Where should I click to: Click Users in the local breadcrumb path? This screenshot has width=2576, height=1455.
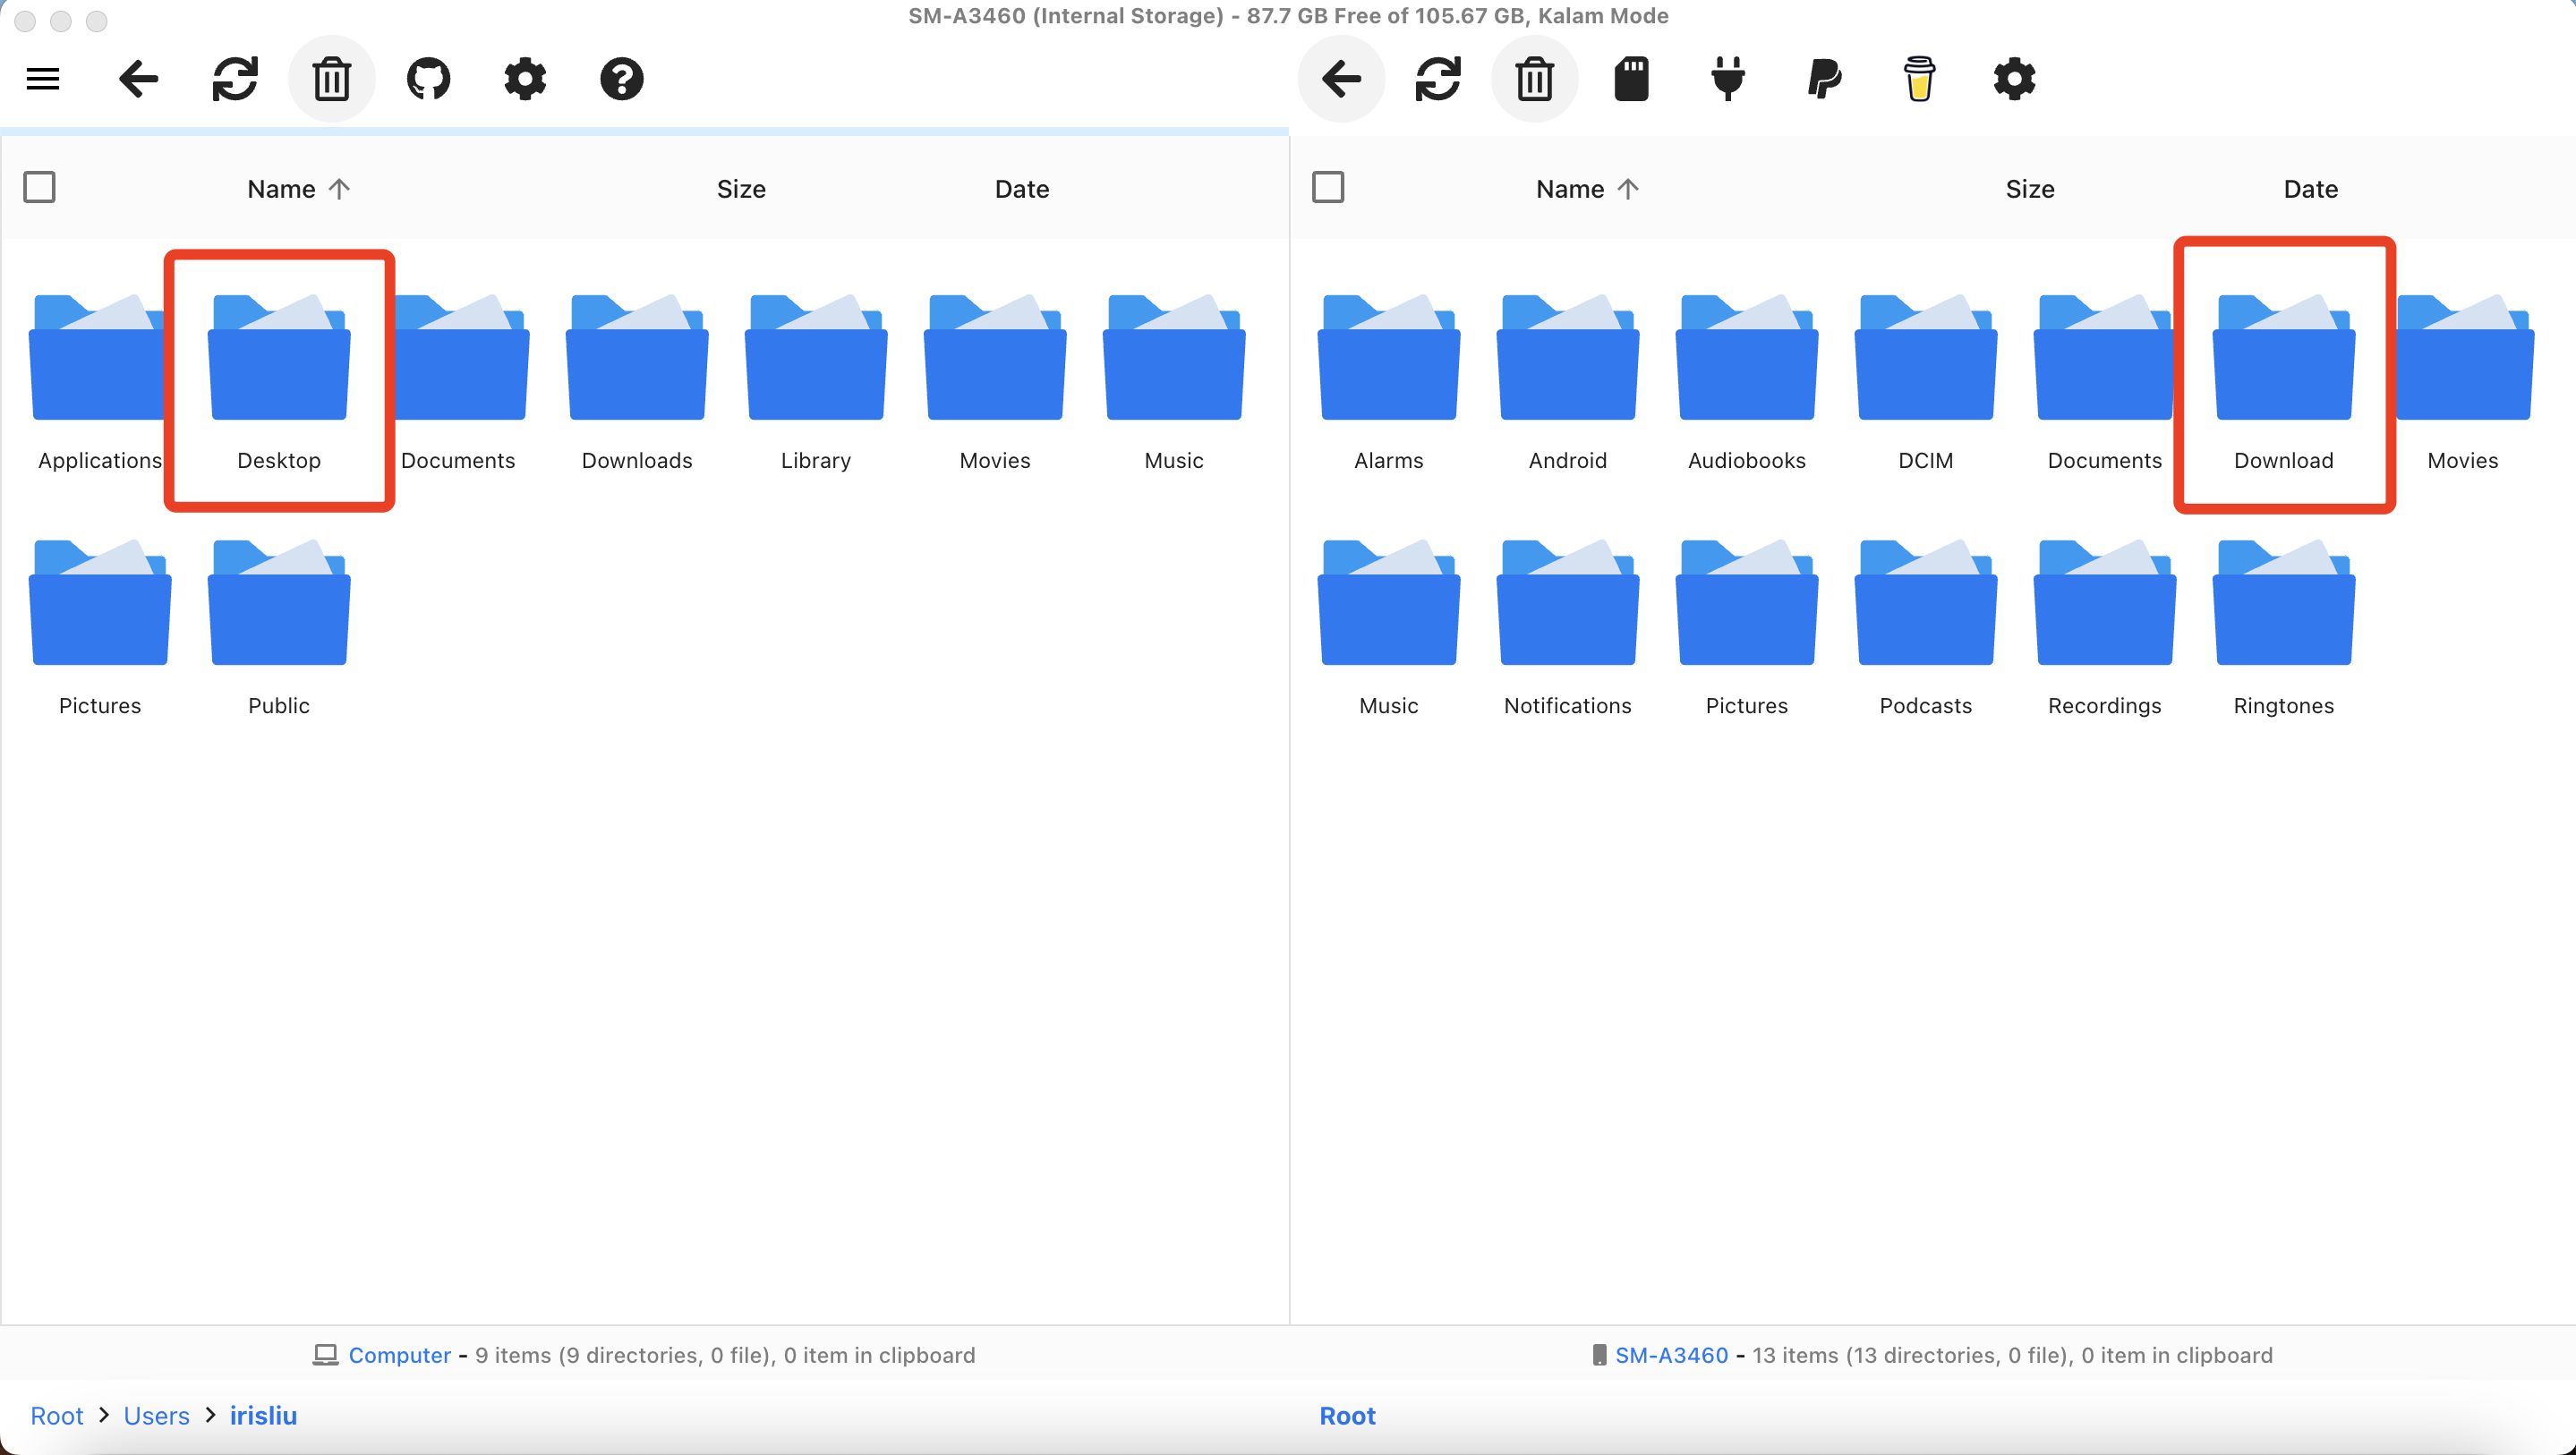(157, 1416)
